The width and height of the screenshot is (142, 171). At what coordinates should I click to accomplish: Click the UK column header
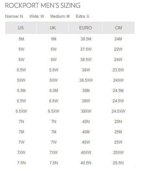tap(53, 28)
